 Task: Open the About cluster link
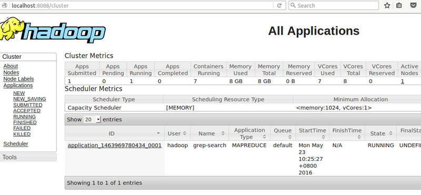pos(11,66)
